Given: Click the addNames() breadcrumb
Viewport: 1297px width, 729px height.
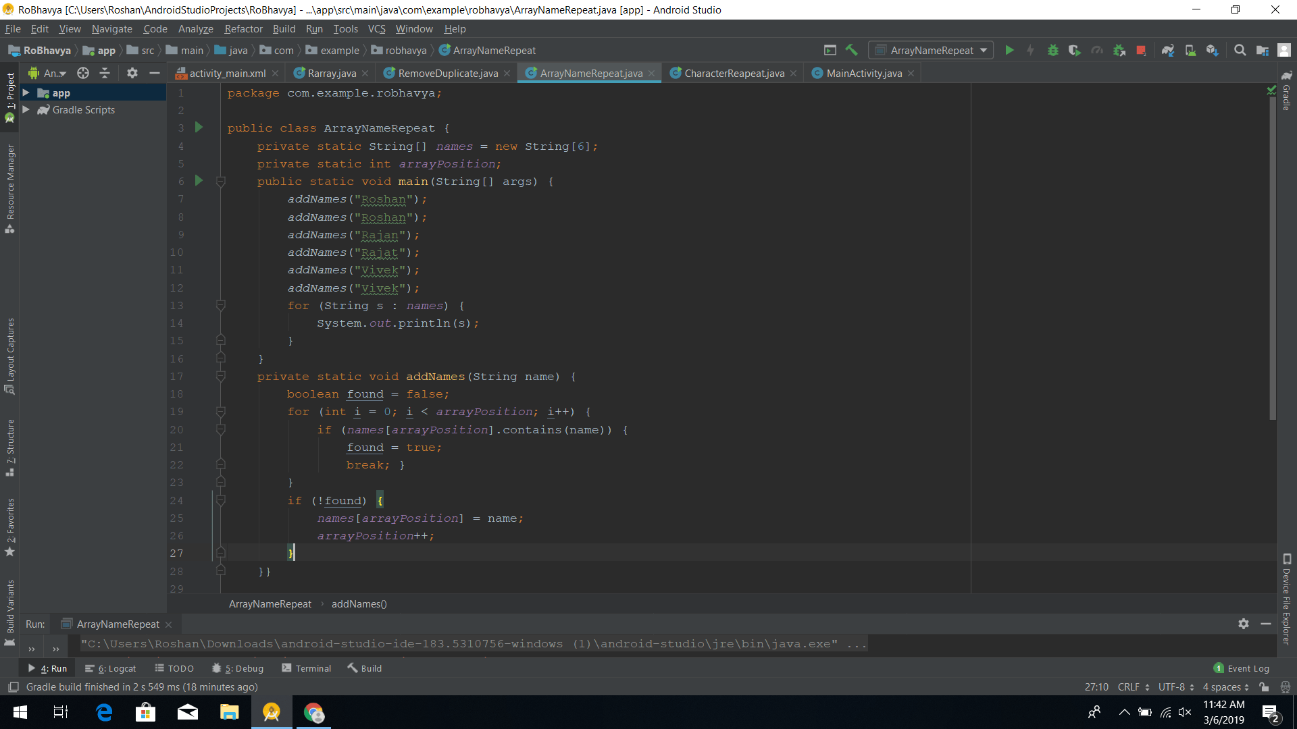Looking at the screenshot, I should tap(359, 603).
